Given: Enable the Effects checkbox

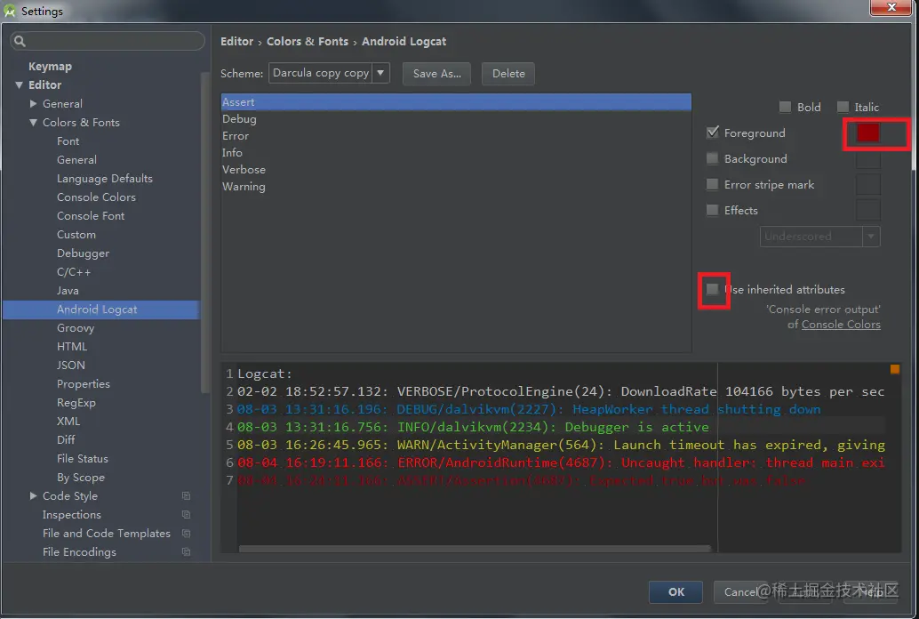Looking at the screenshot, I should 712,210.
